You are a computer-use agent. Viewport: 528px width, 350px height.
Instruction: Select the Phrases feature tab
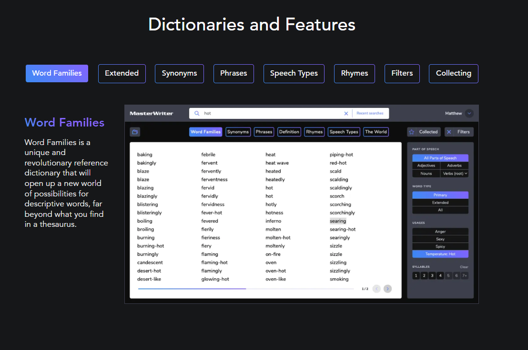point(234,73)
